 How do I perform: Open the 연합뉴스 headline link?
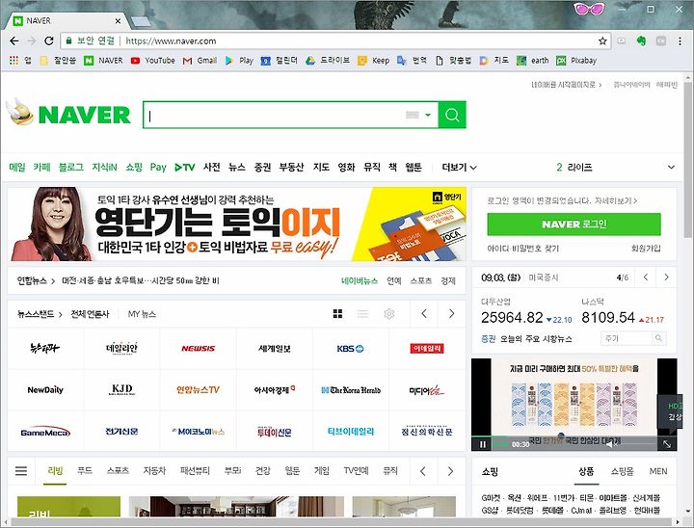point(141,281)
